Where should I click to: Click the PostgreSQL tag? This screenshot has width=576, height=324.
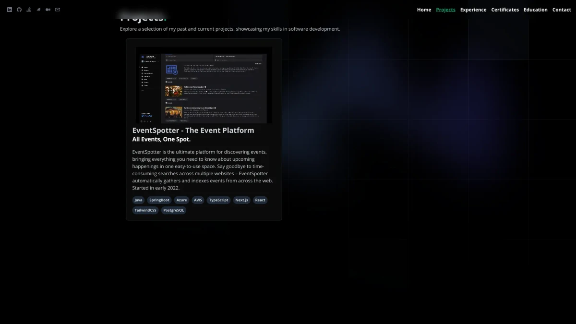pyautogui.click(x=173, y=210)
